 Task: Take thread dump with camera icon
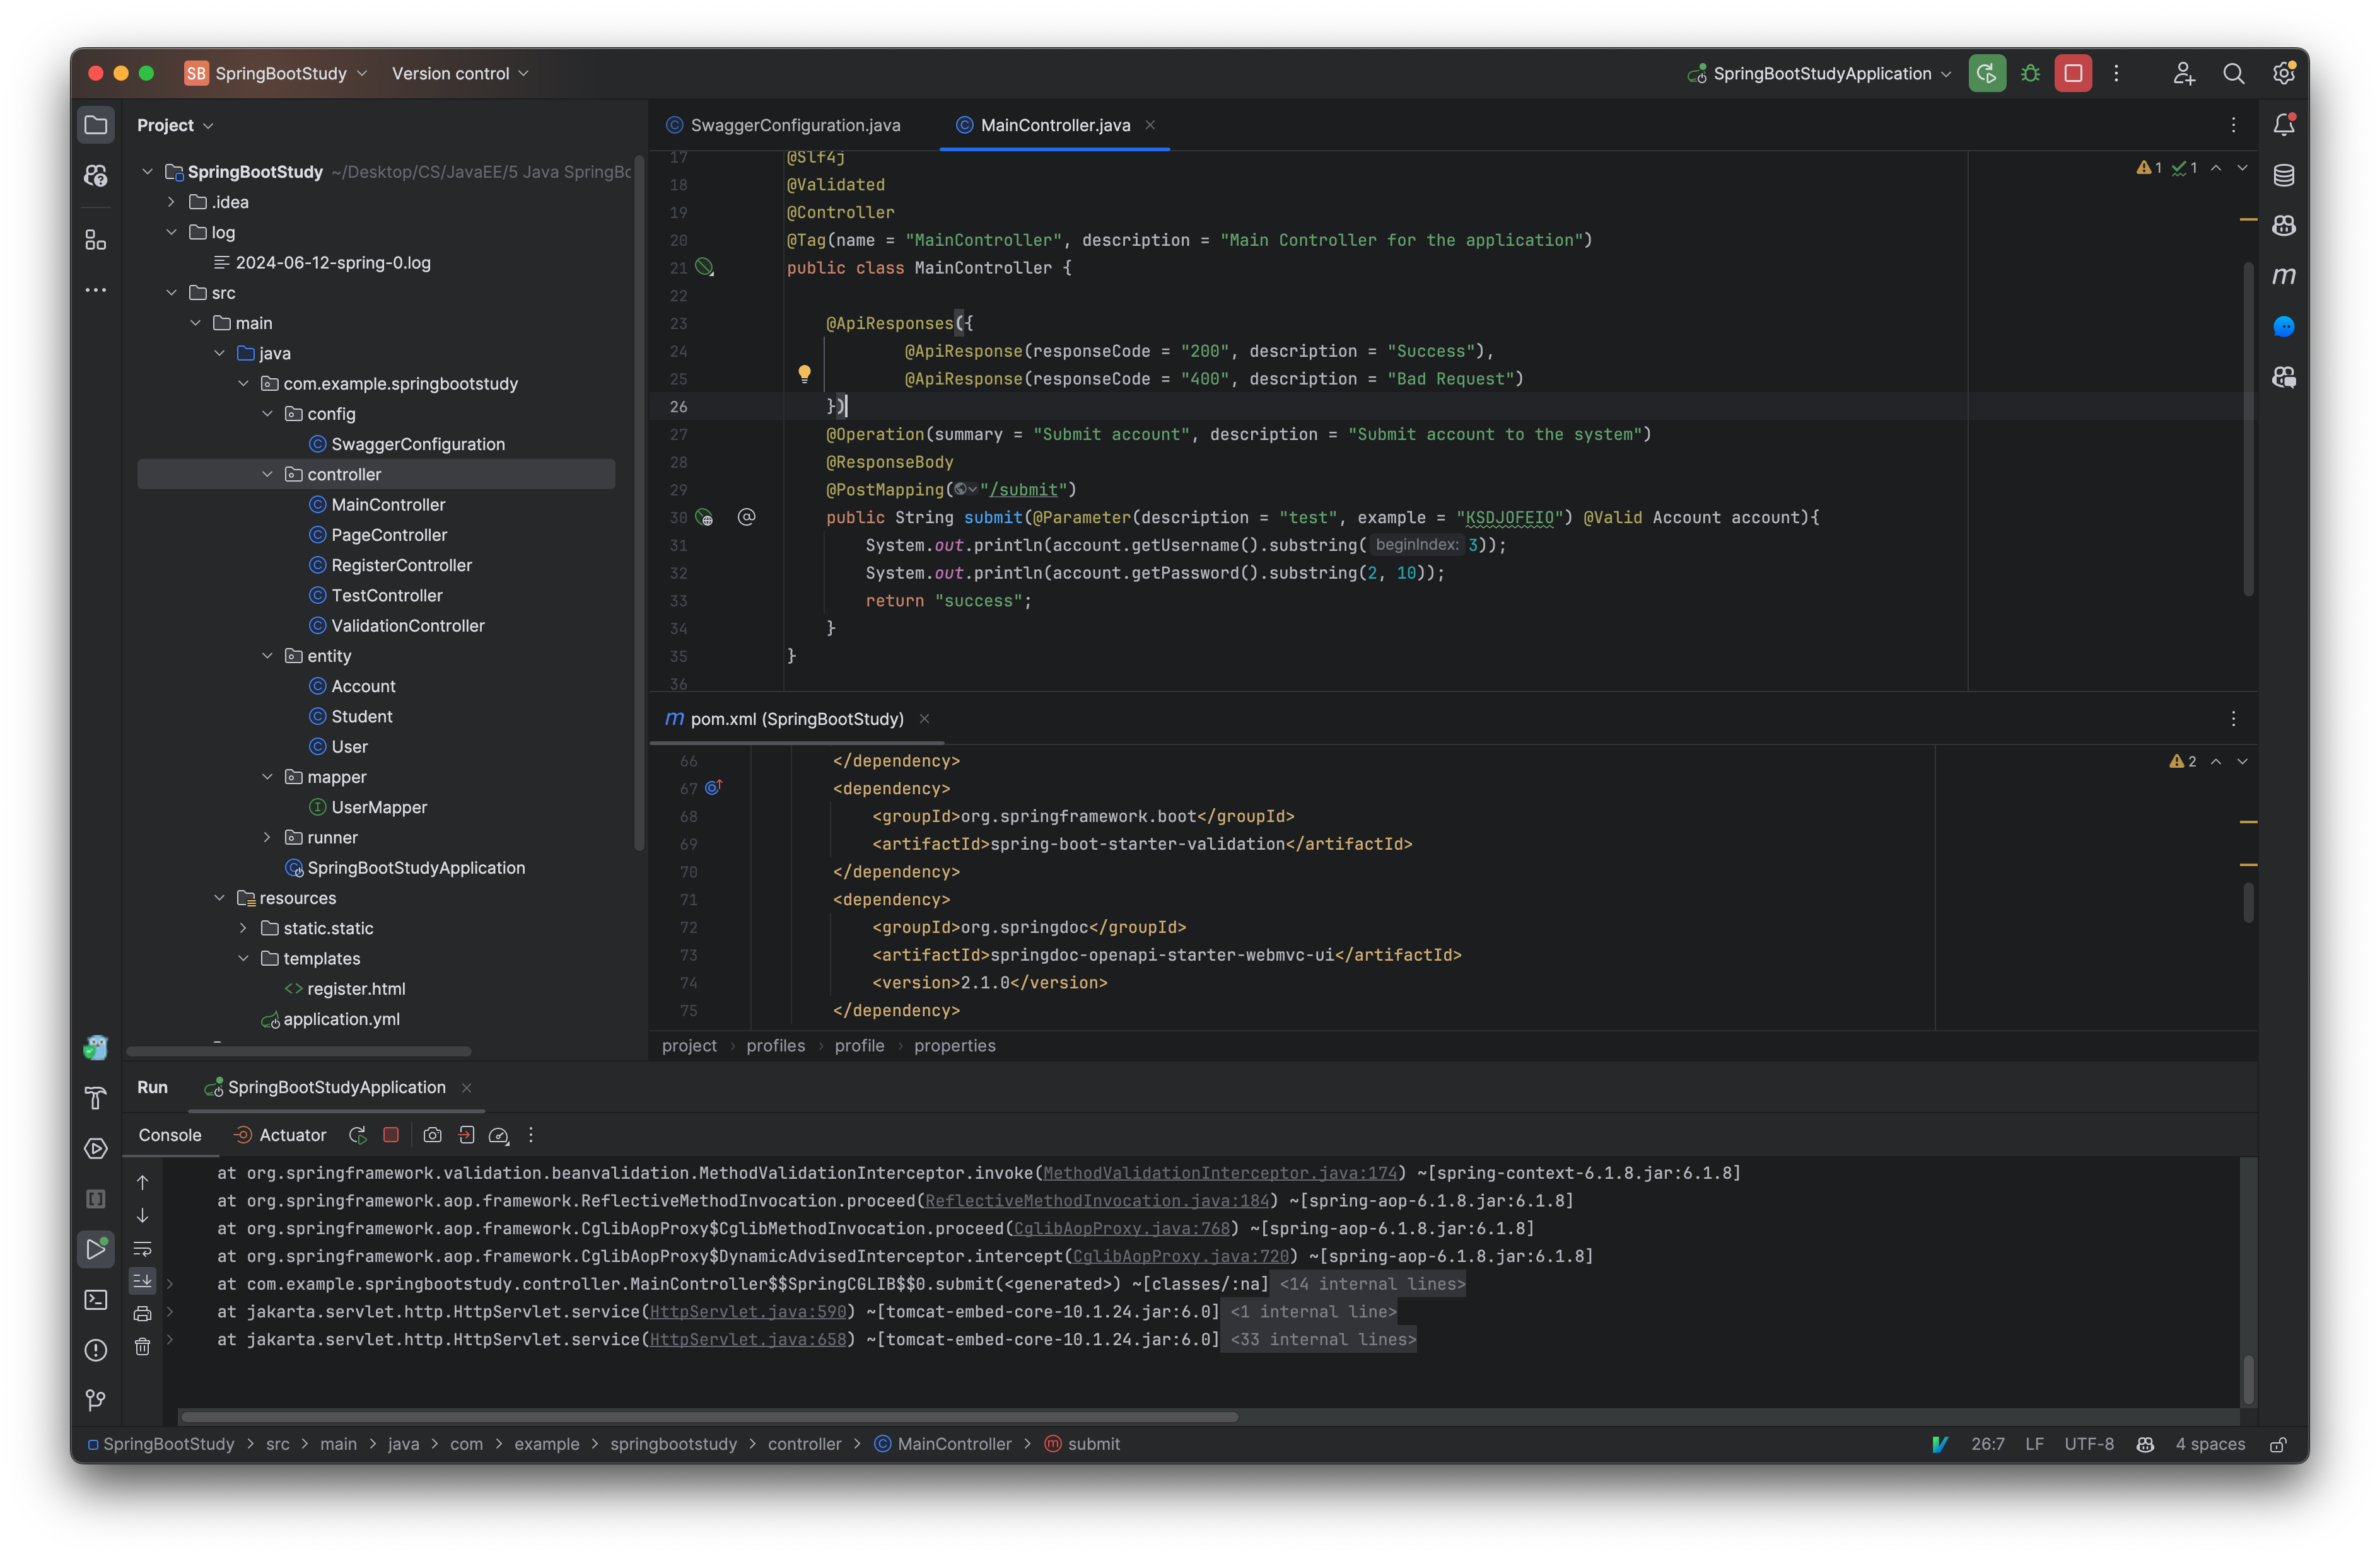(432, 1135)
